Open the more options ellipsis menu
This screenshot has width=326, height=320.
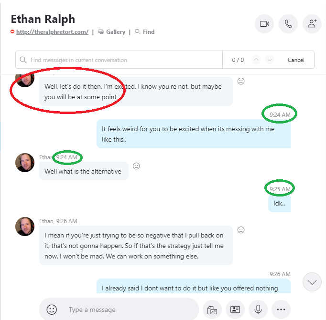281,310
